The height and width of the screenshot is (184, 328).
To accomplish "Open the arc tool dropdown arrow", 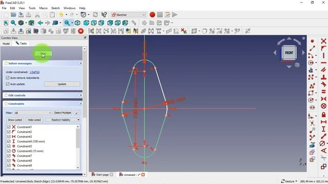I will [x=316, y=56].
